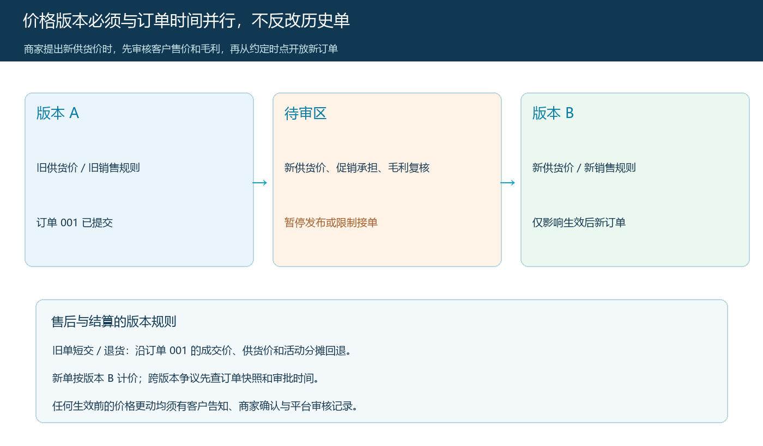Click the "待审区" card heading
The width and height of the screenshot is (763, 446).
(305, 113)
